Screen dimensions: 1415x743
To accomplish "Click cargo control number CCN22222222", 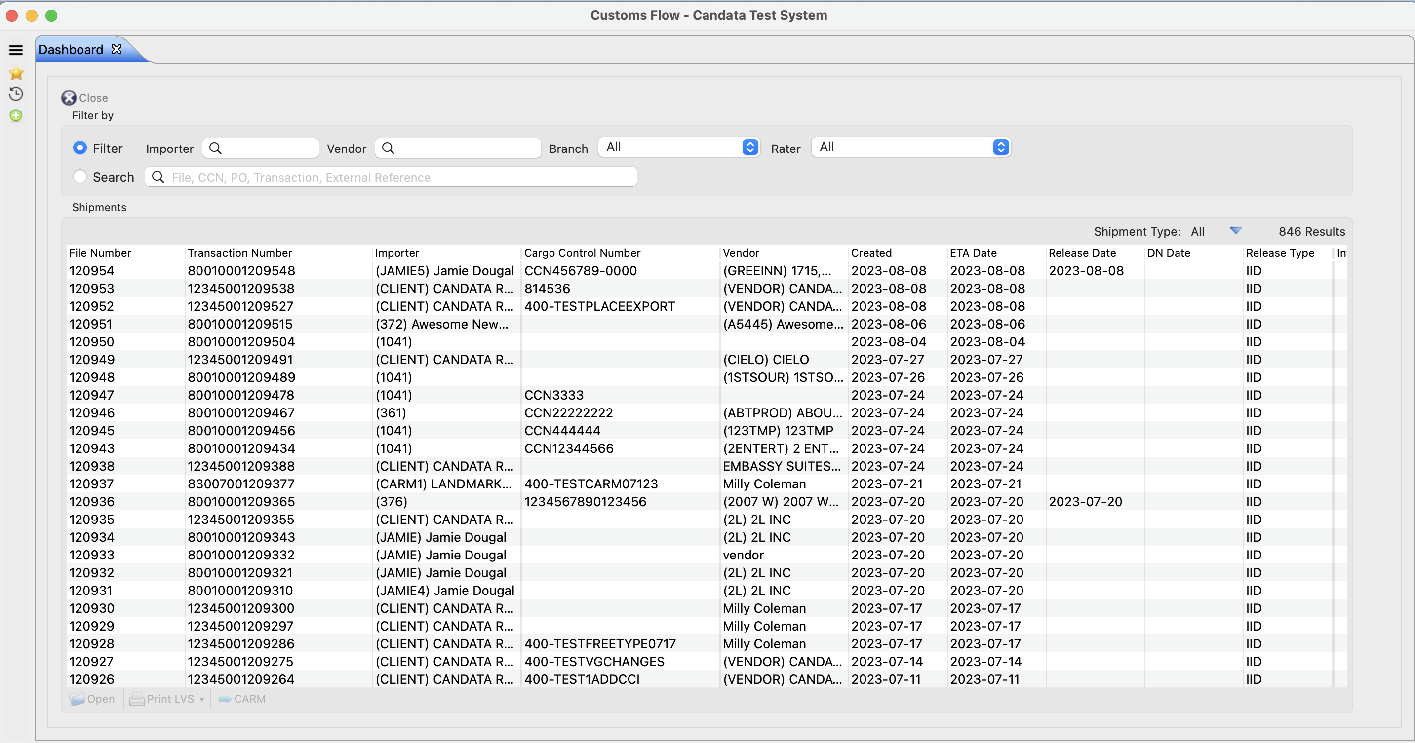I will click(x=569, y=412).
